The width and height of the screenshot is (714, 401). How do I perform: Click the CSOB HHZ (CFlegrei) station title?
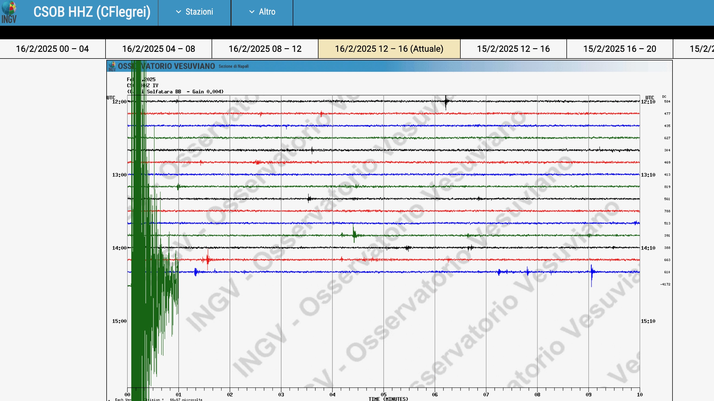[x=92, y=12]
